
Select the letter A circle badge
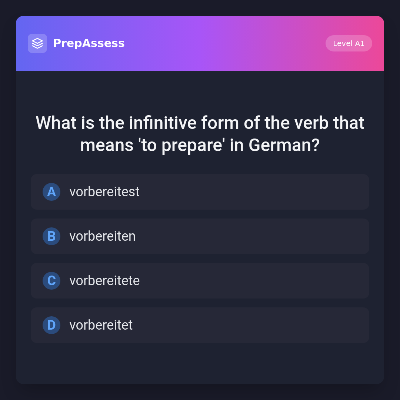tap(51, 192)
